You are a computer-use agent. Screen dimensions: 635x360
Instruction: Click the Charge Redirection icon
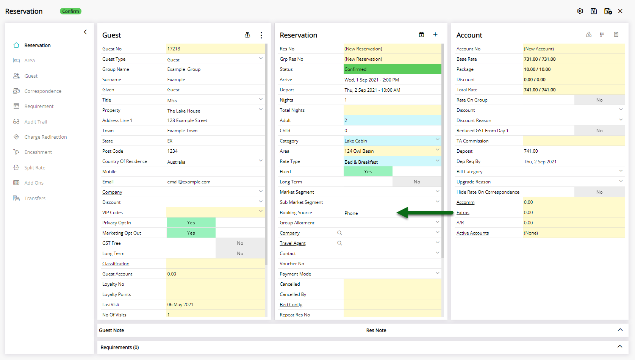(16, 137)
